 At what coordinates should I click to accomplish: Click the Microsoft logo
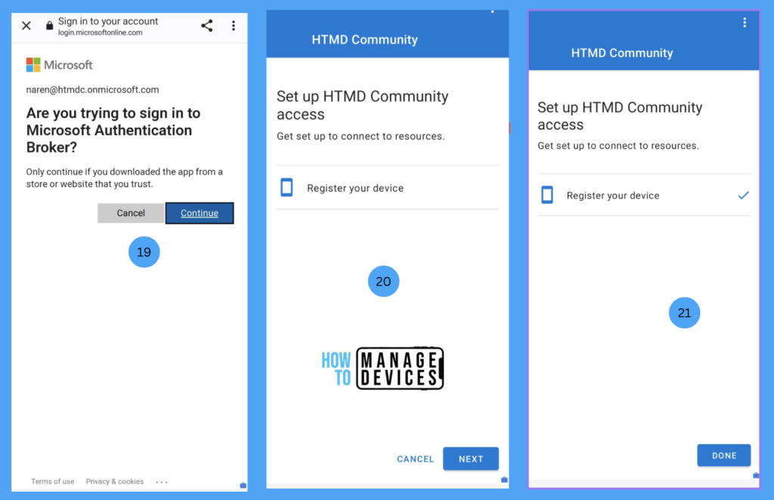click(x=59, y=65)
